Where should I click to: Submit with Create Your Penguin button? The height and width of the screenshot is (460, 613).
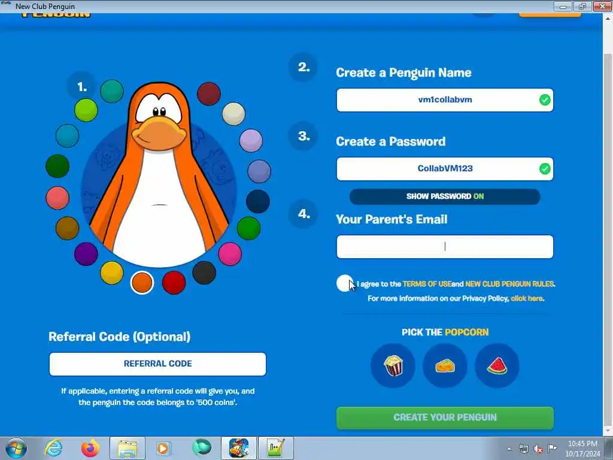tap(445, 417)
